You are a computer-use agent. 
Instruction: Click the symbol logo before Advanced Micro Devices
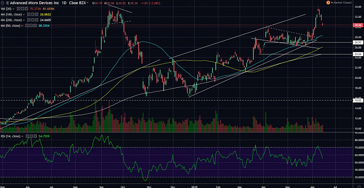[8, 3]
